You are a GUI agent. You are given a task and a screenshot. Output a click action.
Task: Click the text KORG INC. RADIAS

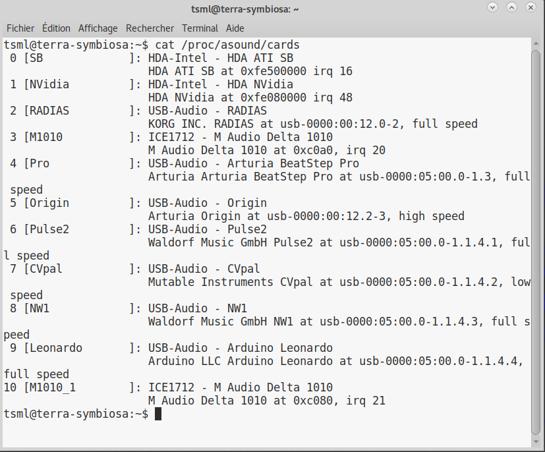[201, 124]
